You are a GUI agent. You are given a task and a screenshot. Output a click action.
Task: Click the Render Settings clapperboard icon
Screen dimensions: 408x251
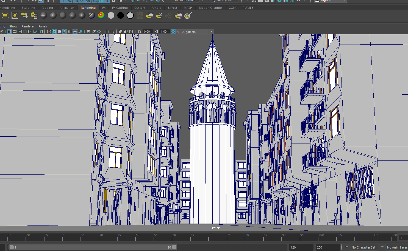[x=149, y=16]
